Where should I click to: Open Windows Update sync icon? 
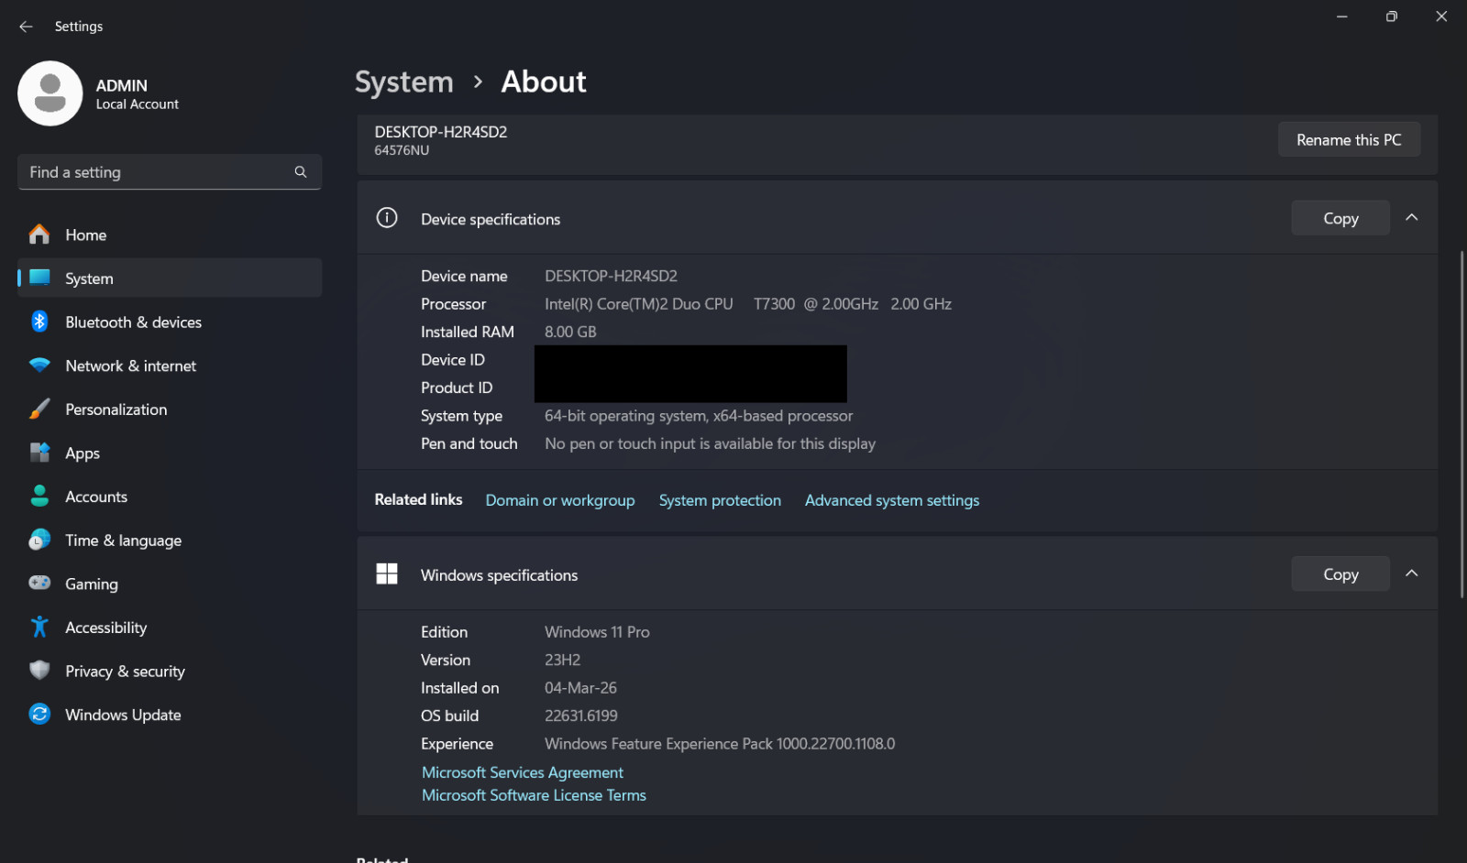39,714
